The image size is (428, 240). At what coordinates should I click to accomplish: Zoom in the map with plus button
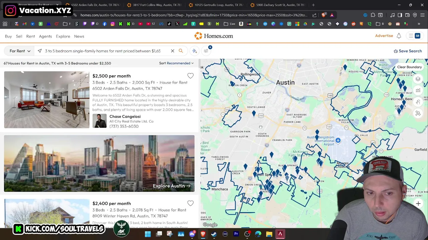pos(418,203)
